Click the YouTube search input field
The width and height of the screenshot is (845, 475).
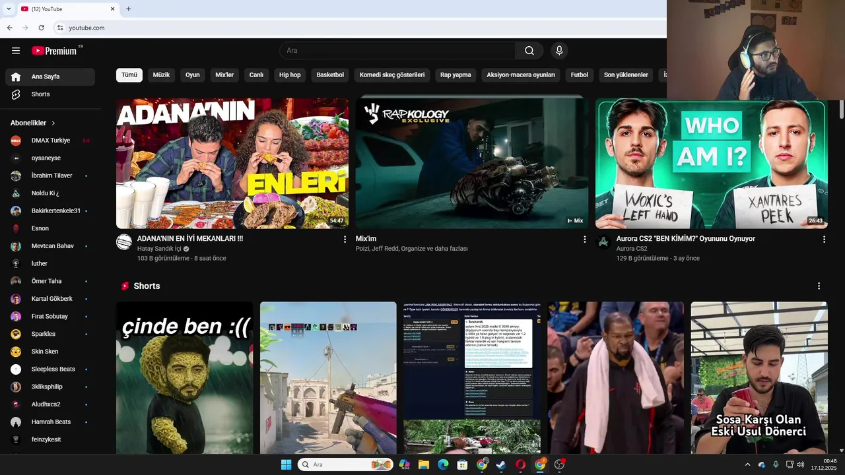tap(397, 51)
